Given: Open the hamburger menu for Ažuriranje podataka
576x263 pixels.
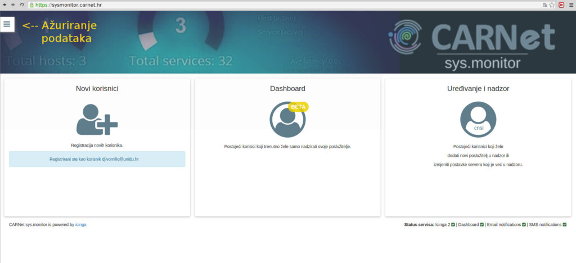Looking at the screenshot, I should tap(7, 24).
